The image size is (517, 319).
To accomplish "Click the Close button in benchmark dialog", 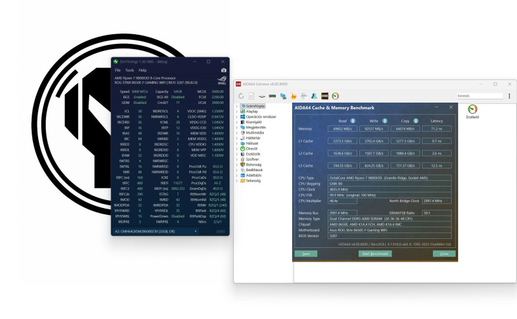I will click(444, 254).
